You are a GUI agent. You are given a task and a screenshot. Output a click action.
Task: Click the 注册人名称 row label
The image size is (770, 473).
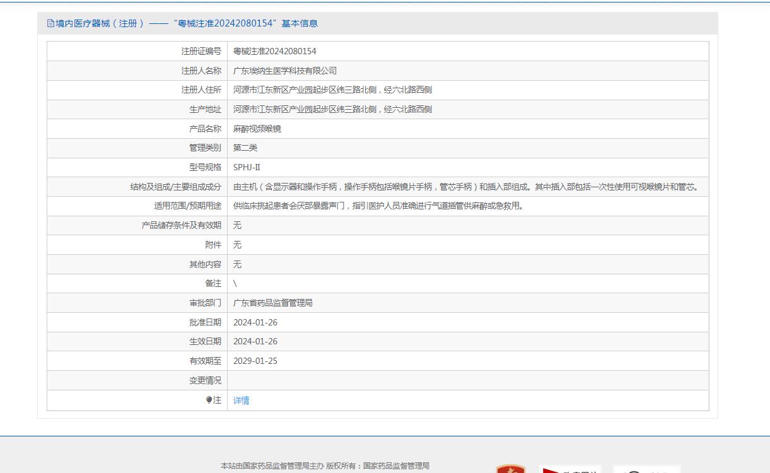coord(201,71)
